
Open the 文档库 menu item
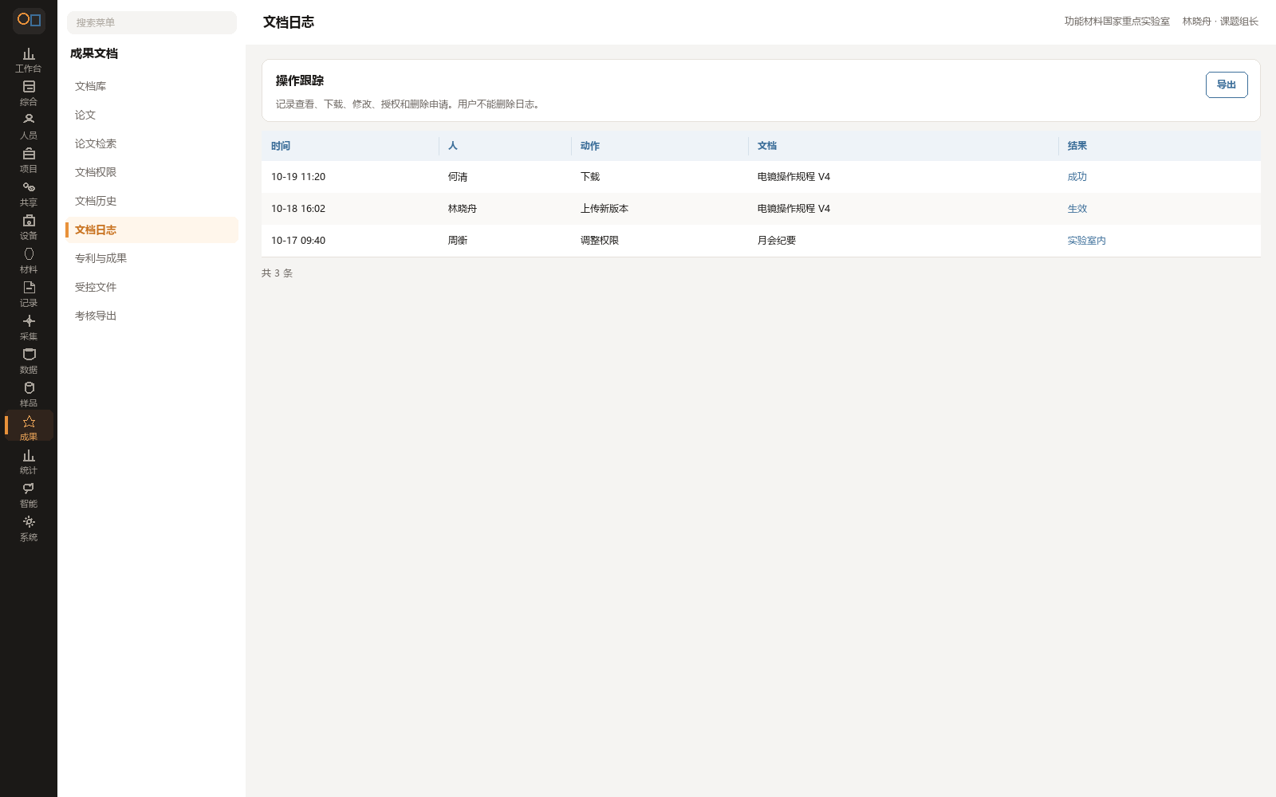pos(152,86)
